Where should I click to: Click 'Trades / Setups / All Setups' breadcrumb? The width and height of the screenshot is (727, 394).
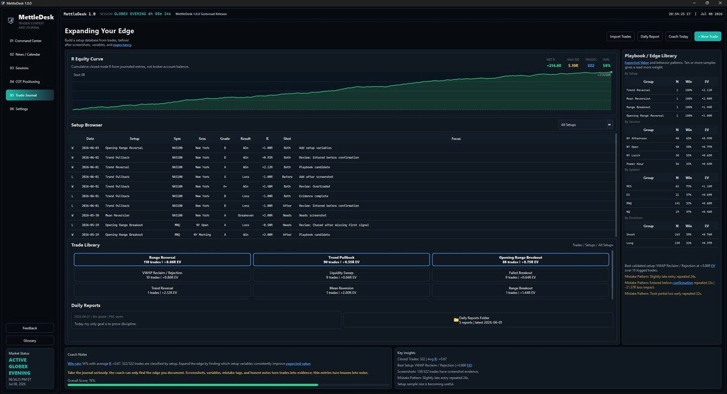point(592,245)
